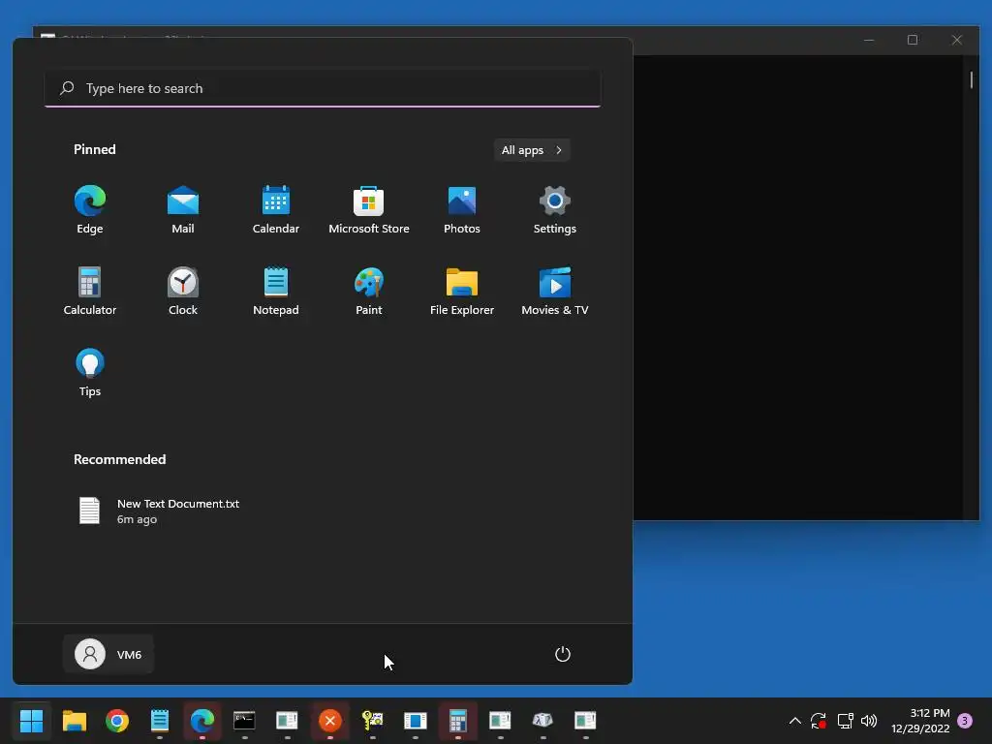The width and height of the screenshot is (992, 744).
Task: Switch to Notepad on the taskbar
Action: point(160,721)
